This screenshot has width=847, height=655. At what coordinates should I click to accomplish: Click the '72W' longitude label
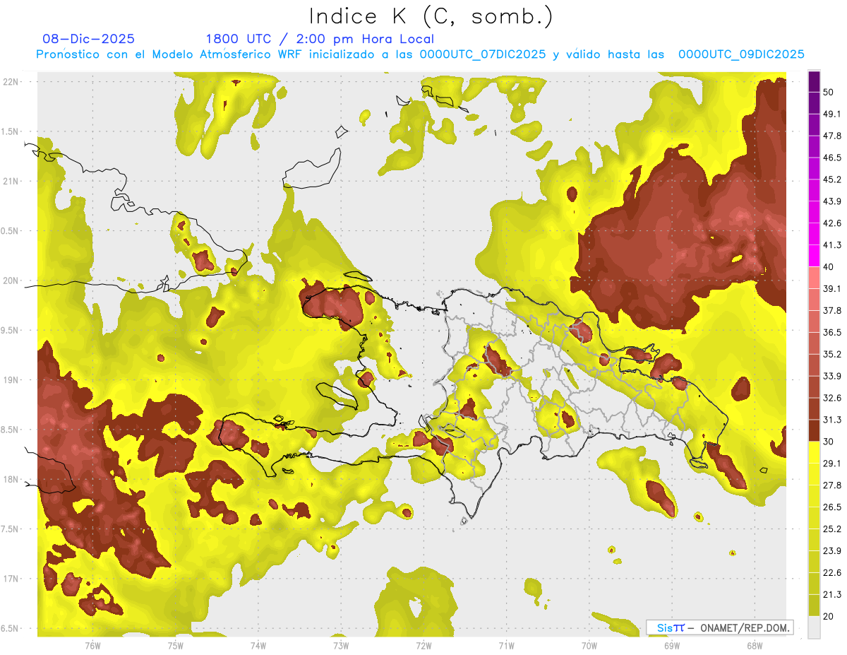point(423,645)
